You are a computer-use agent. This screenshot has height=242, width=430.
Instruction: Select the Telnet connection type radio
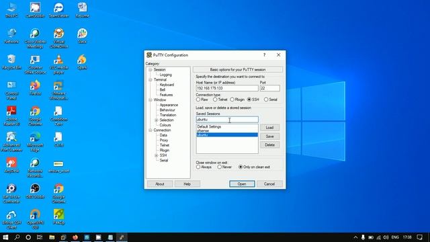click(x=215, y=99)
